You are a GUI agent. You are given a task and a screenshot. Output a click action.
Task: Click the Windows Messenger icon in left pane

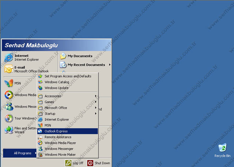(9, 106)
